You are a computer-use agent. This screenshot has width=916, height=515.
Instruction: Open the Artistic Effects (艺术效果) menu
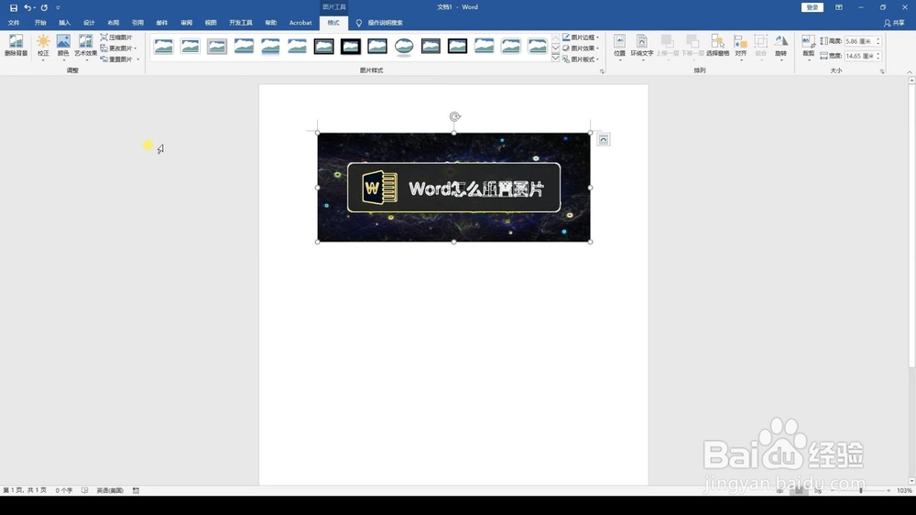[x=86, y=47]
